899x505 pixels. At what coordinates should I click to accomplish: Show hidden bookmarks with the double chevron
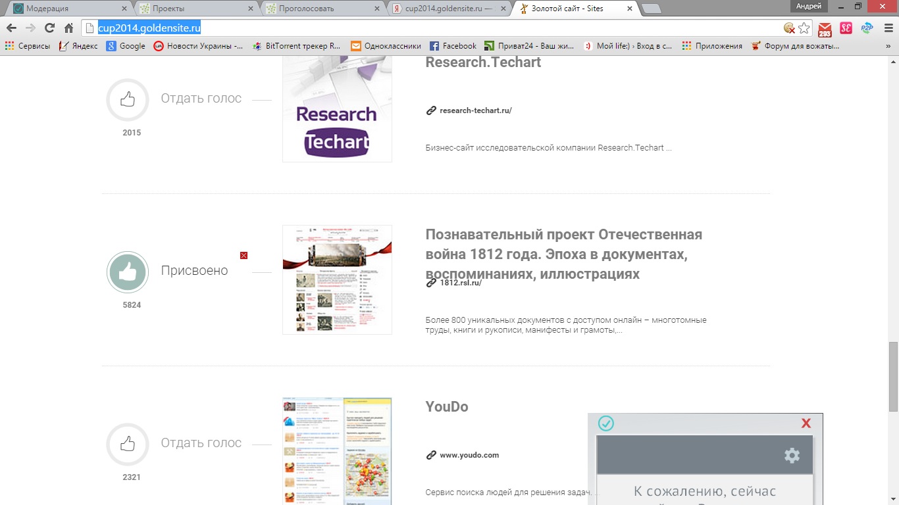click(x=890, y=46)
